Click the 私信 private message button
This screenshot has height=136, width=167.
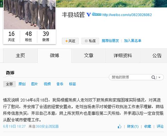pyautogui.click(x=90, y=41)
